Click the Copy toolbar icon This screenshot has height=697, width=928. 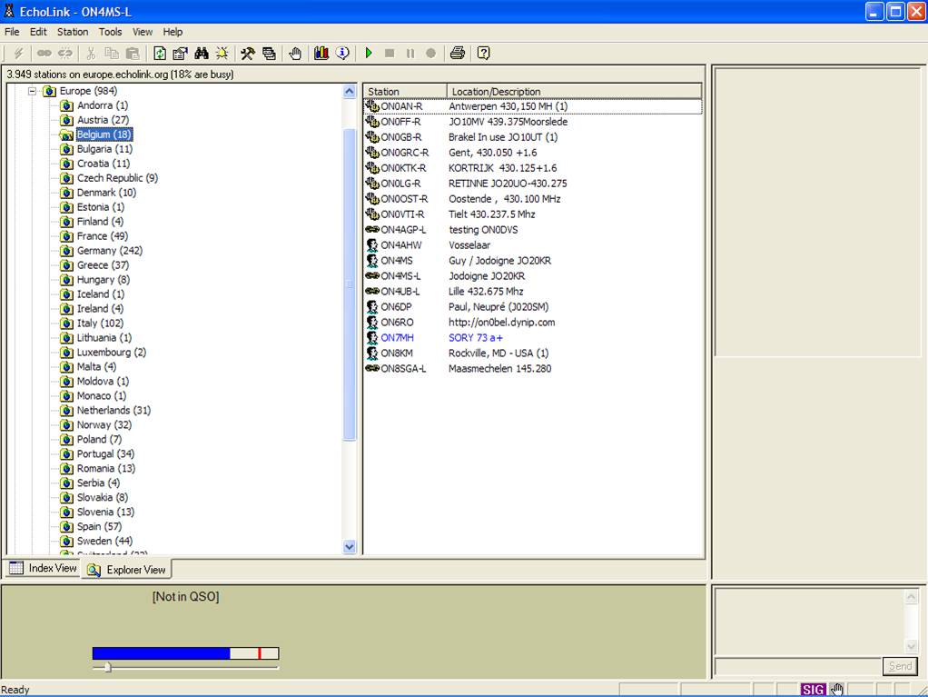(112, 54)
